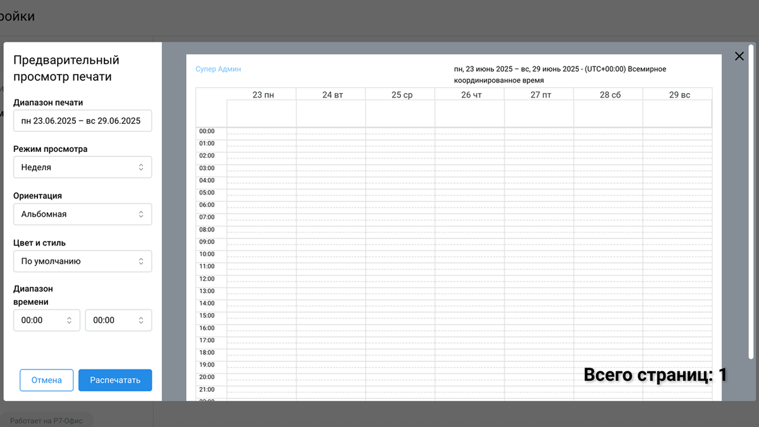The height and width of the screenshot is (427, 759).
Task: Click the 18:00 time row label
Action: (207, 352)
